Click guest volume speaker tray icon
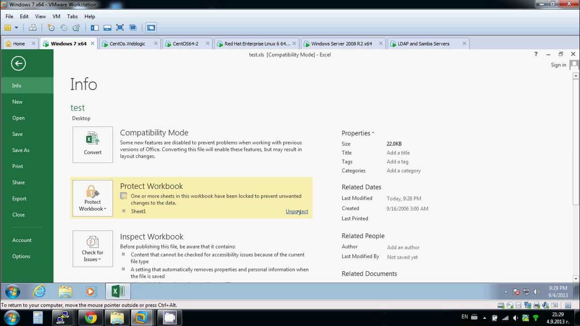580x326 pixels. [537, 292]
